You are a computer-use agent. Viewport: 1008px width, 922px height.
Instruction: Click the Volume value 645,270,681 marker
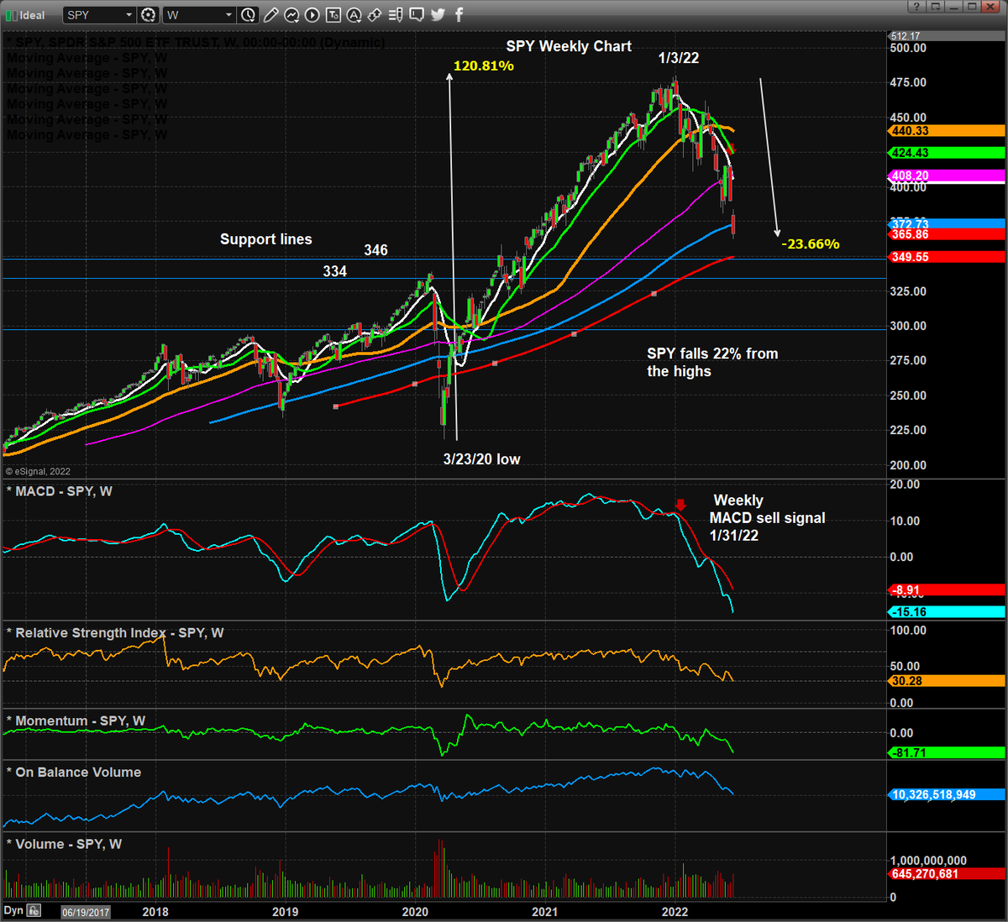(947, 874)
